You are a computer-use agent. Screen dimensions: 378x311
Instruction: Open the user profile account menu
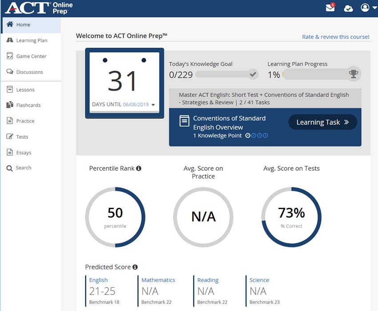[367, 8]
